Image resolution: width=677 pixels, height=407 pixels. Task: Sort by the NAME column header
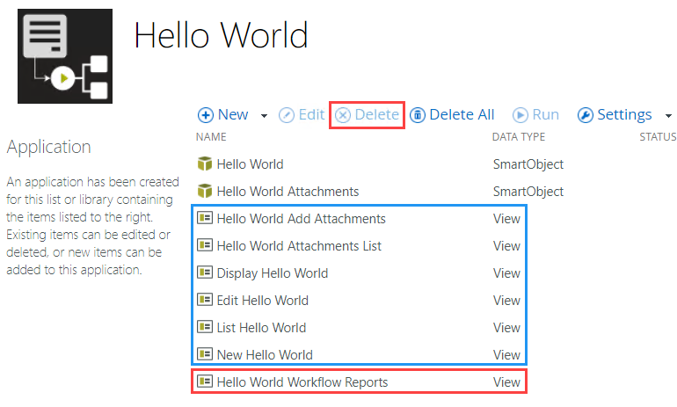click(211, 137)
